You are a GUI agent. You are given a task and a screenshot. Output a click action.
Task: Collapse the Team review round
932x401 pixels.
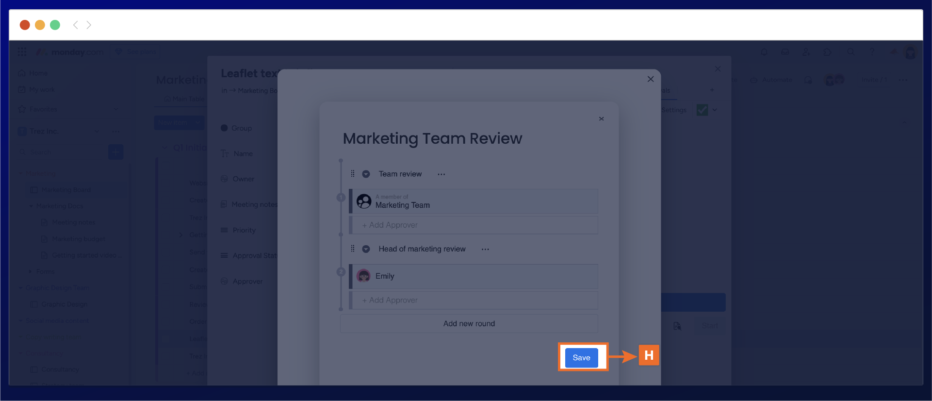tap(366, 174)
